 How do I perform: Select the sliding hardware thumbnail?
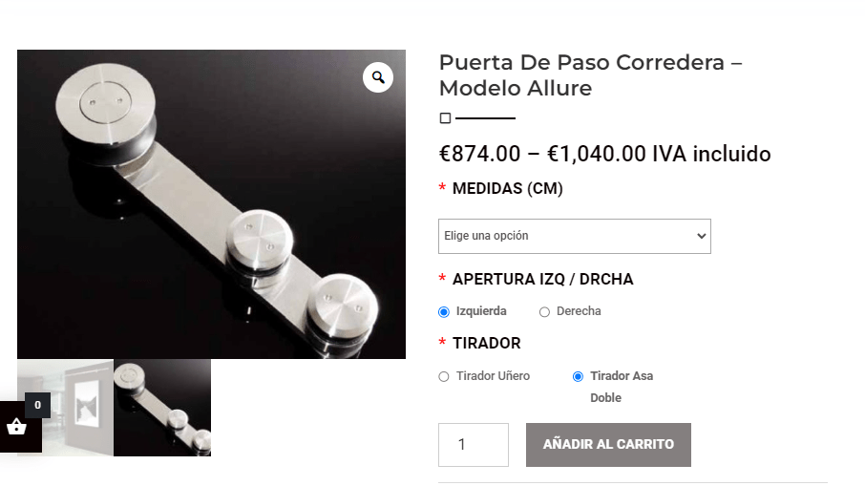click(162, 408)
